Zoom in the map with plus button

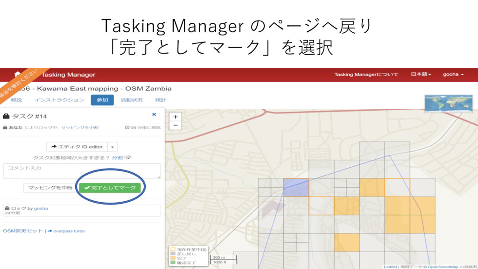pyautogui.click(x=176, y=117)
